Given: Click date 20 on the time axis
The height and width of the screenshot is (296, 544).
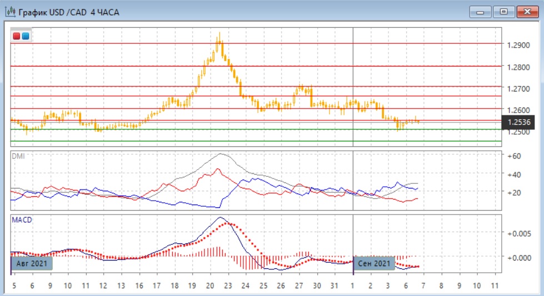Looking at the screenshot, I should pyautogui.click(x=210, y=286).
